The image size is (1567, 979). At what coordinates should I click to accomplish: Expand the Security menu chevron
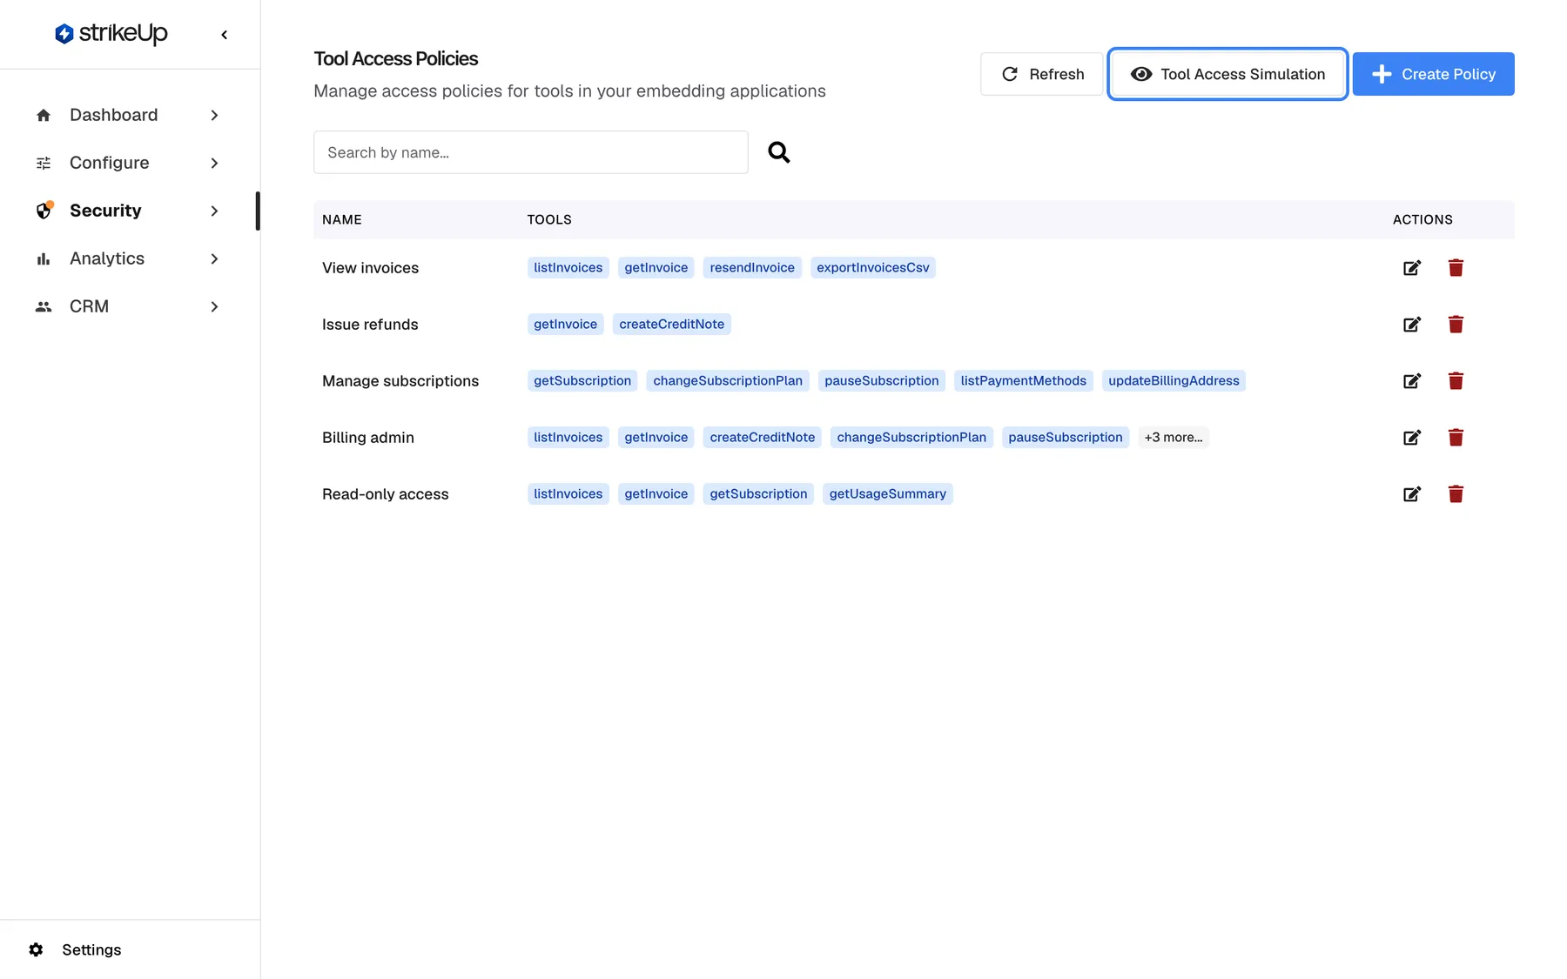[x=214, y=211]
